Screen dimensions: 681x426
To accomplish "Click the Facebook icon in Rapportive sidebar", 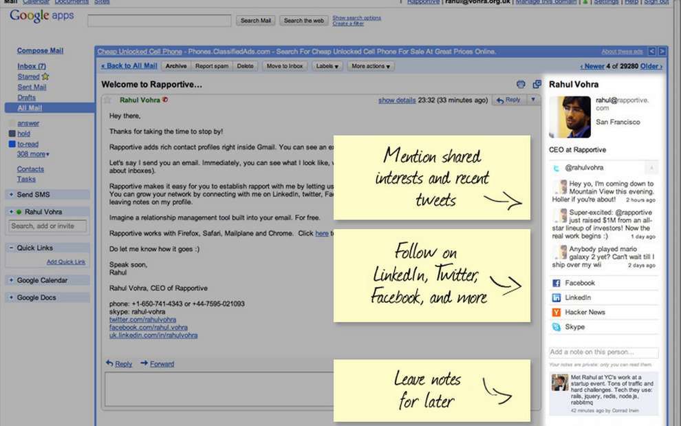I will click(x=556, y=283).
